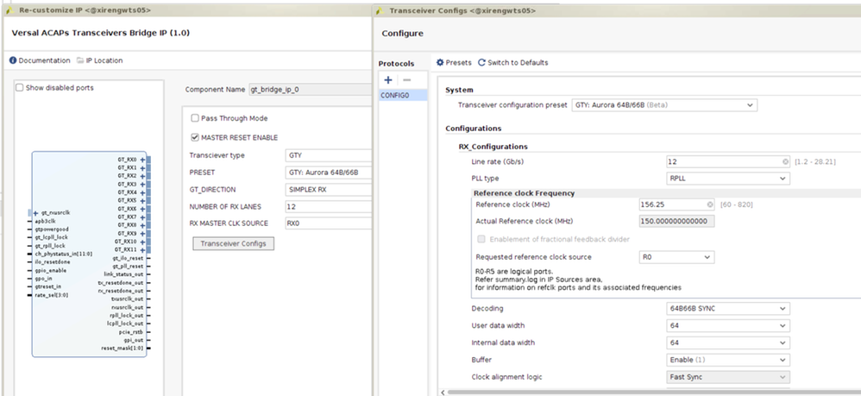861x396 pixels.
Task: Toggle Enablement of fractional feedback divider checkbox
Action: [x=481, y=240]
